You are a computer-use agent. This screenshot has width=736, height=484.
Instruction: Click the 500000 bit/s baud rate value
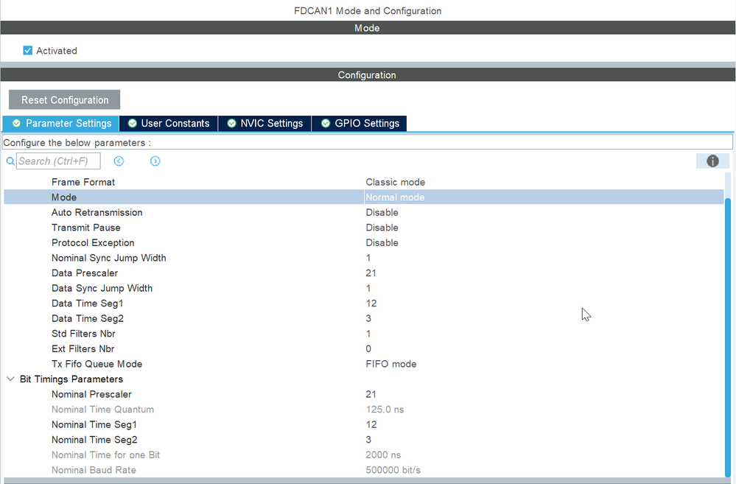tap(393, 470)
